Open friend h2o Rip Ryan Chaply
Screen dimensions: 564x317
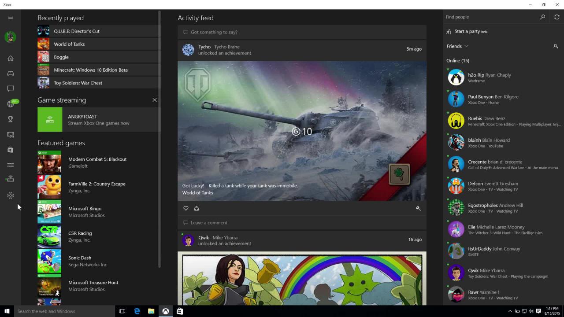[x=503, y=77]
